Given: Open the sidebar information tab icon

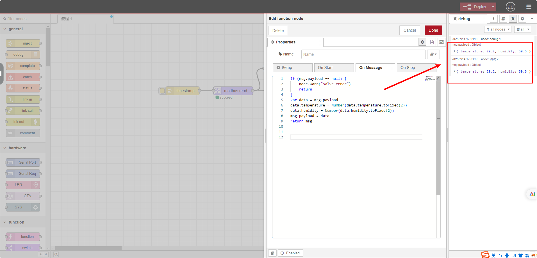Looking at the screenshot, I should (494, 19).
